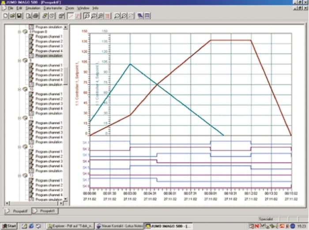Collapse the program 10 tree node
The height and width of the screenshot is (230, 309).
click(x=19, y=89)
